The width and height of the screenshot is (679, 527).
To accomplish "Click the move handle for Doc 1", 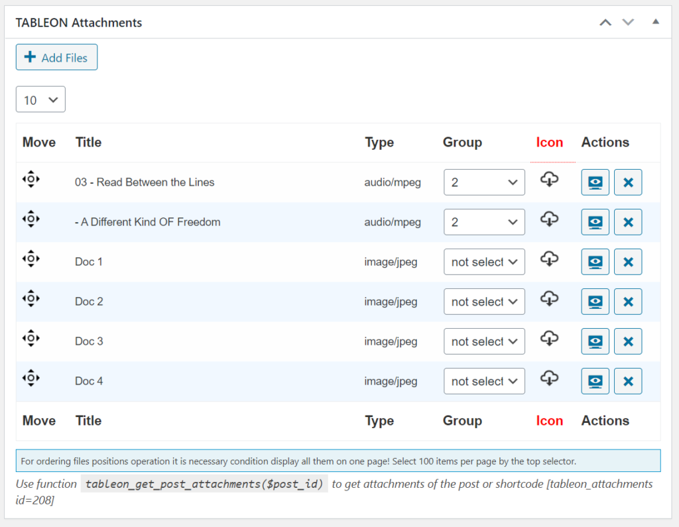I will click(x=31, y=259).
